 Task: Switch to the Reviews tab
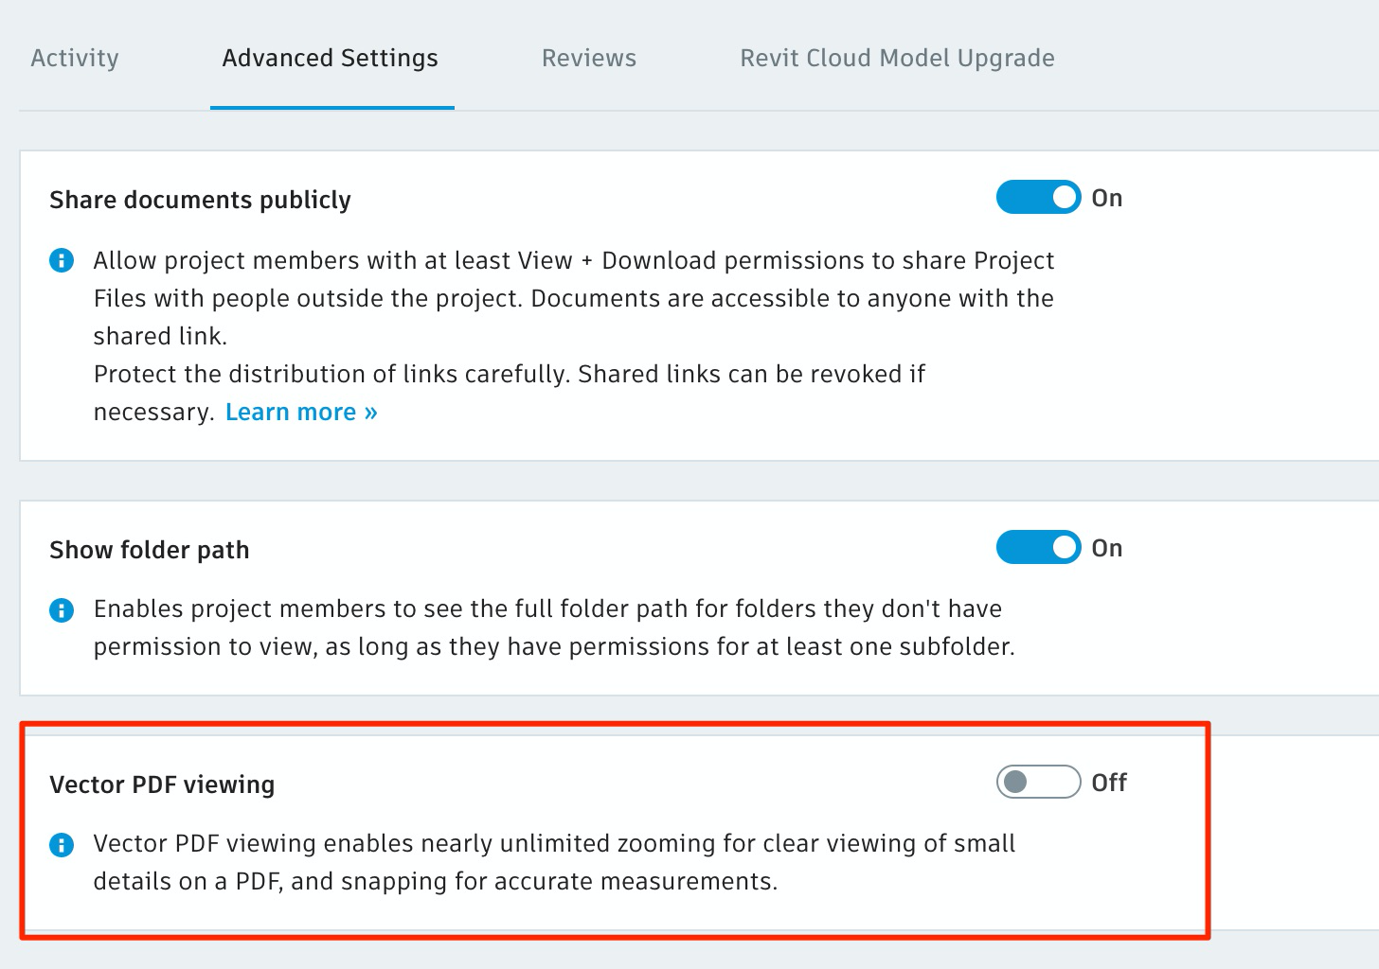589,59
